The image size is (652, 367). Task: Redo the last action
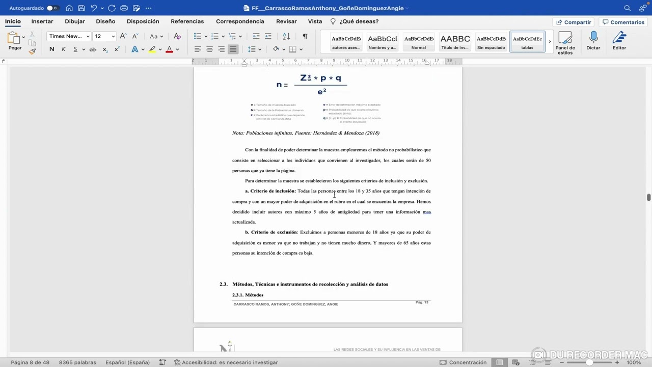coord(112,8)
